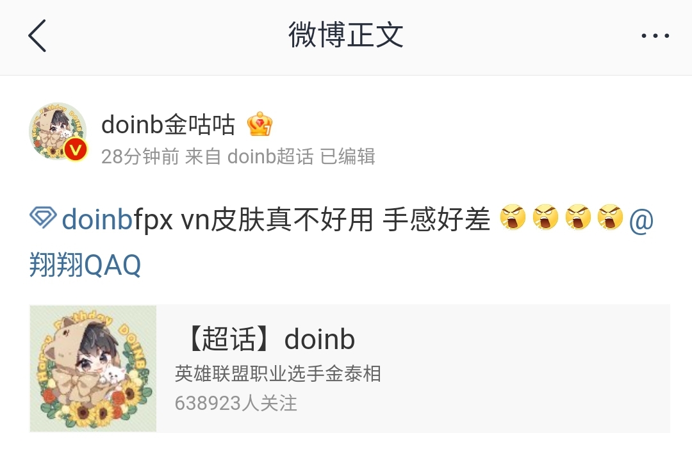This screenshot has width=692, height=465.
Task: Tap the second angry emoji
Action: click(x=545, y=217)
